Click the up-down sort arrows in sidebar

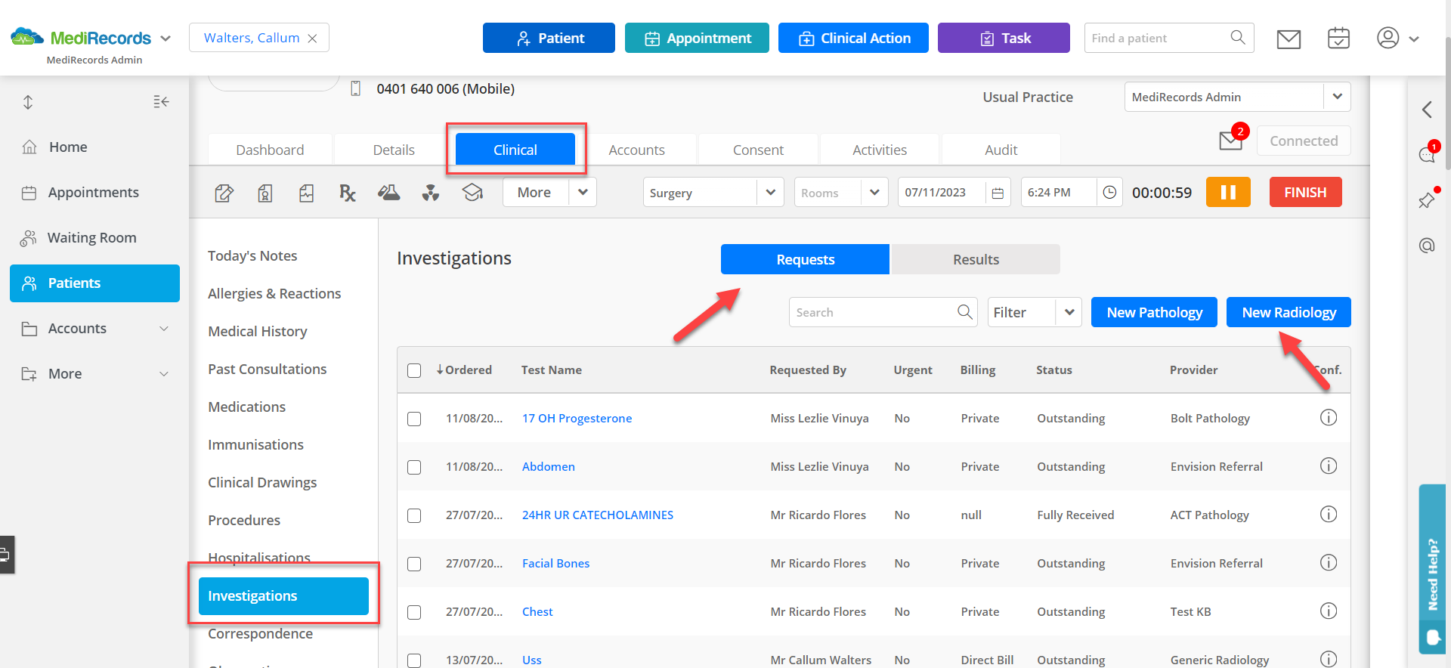point(28,102)
